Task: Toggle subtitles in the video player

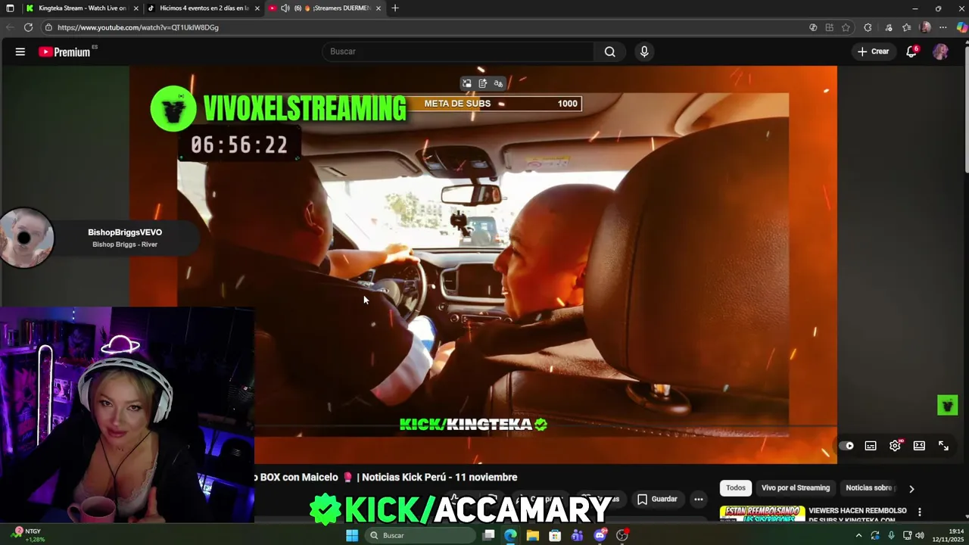Action: point(871,446)
